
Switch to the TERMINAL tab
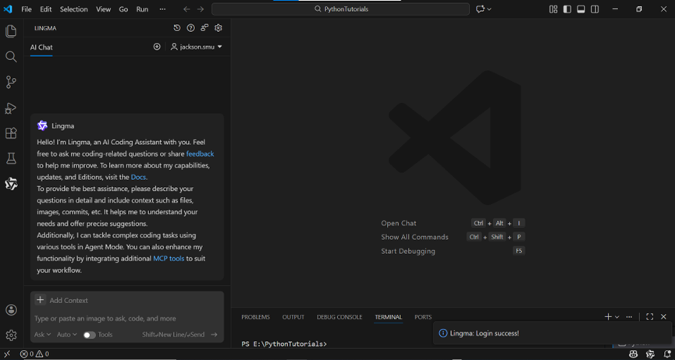389,317
